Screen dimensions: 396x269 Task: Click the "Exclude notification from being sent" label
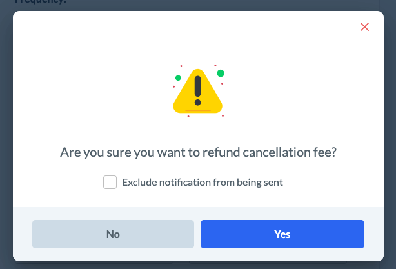click(x=203, y=183)
